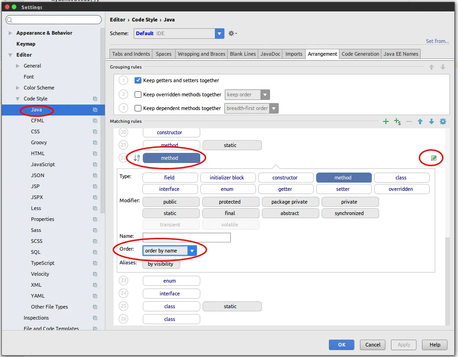Viewport: 458px width, 357px height.
Task: Select Keymap in settings tree
Action: click(26, 44)
